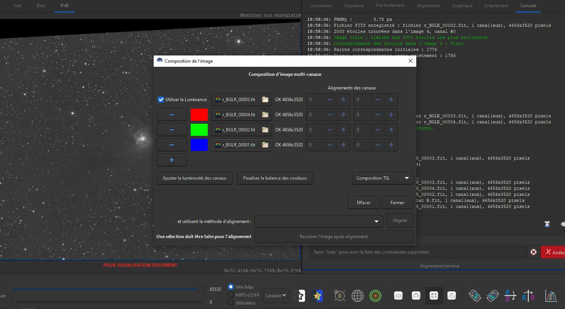Image resolution: width=565 pixels, height=309 pixels.
Task: Click Finaliser la balance des couleurs
Action: point(275,178)
